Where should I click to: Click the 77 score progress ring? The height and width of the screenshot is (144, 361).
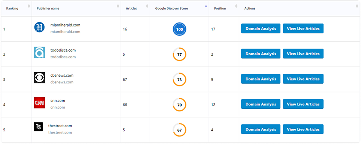[x=179, y=54]
